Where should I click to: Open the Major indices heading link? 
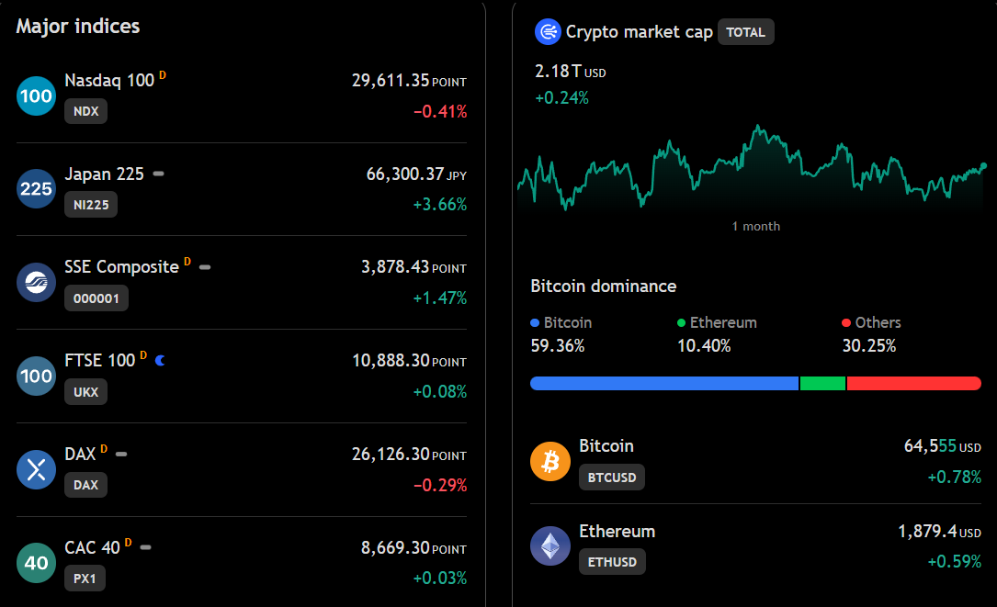pyautogui.click(x=77, y=26)
